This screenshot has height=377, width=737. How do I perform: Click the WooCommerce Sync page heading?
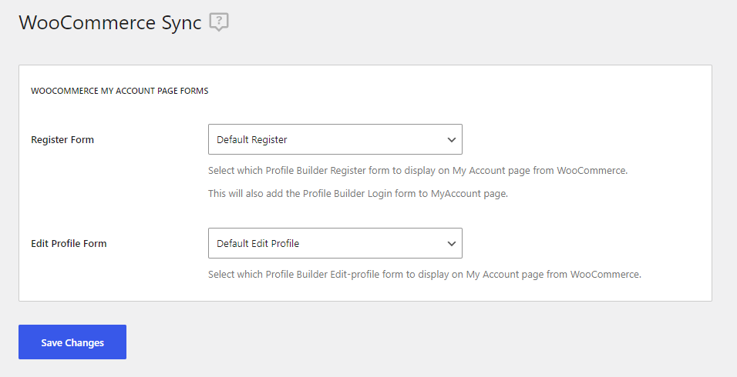(x=110, y=22)
